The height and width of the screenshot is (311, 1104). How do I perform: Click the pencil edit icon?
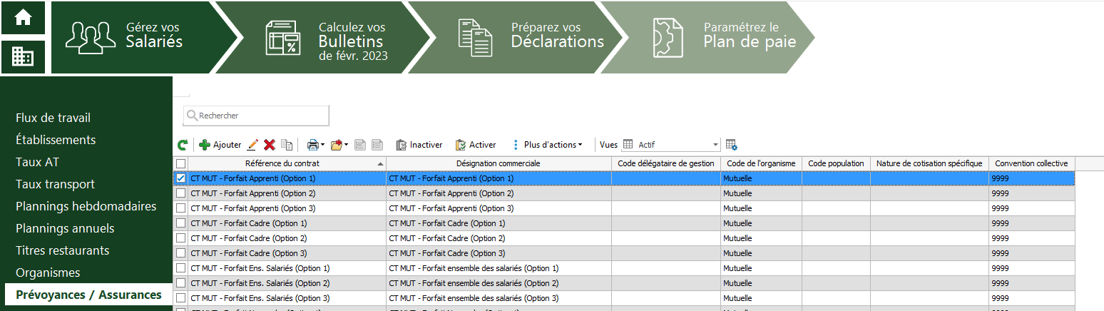coord(252,145)
